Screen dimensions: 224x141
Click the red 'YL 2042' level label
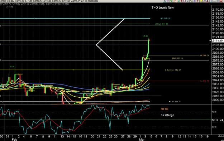point(204,81)
